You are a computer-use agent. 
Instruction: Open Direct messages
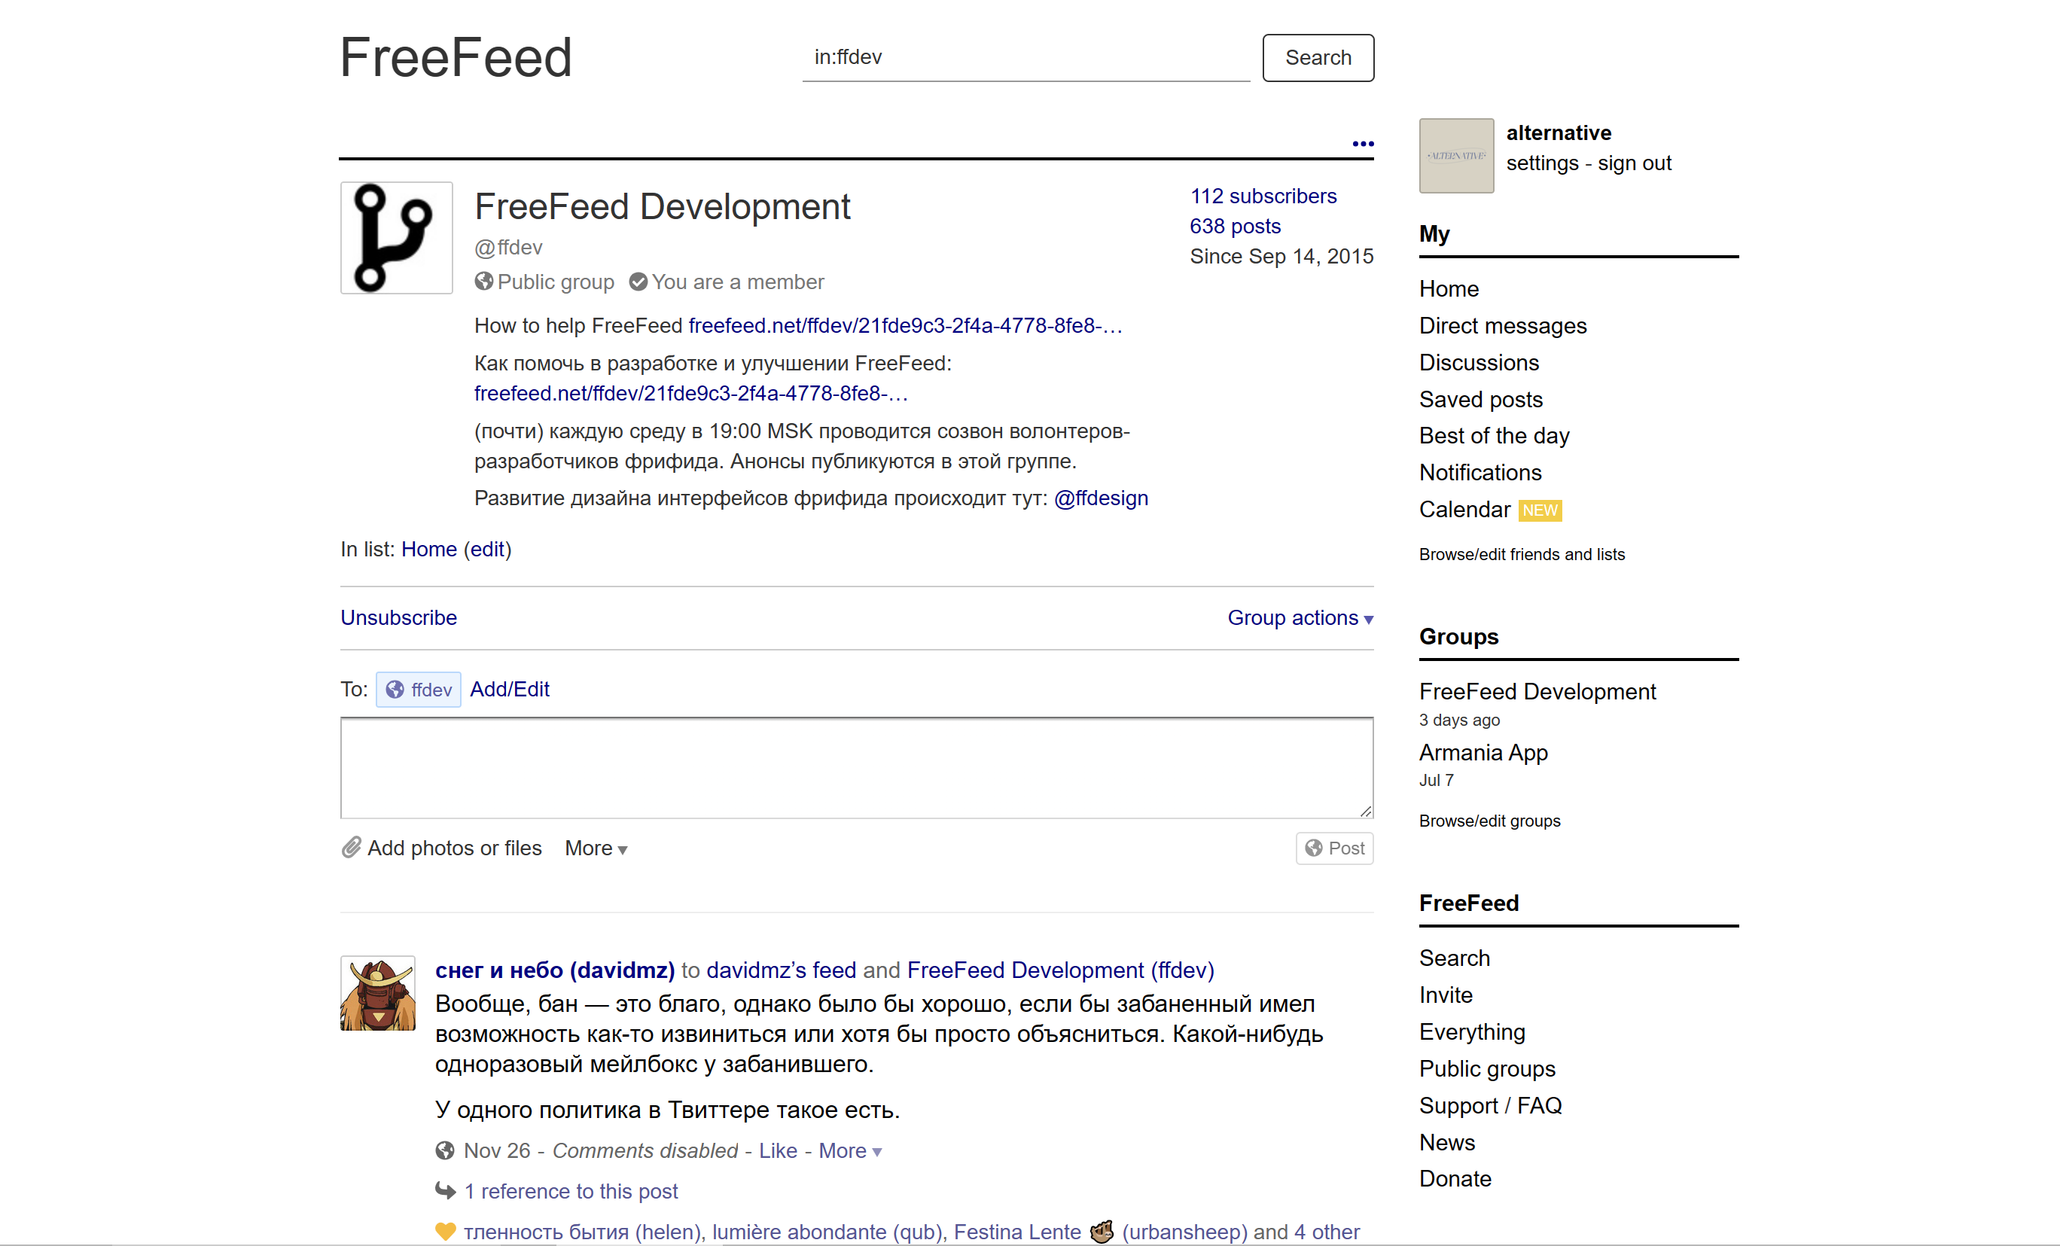(x=1502, y=326)
